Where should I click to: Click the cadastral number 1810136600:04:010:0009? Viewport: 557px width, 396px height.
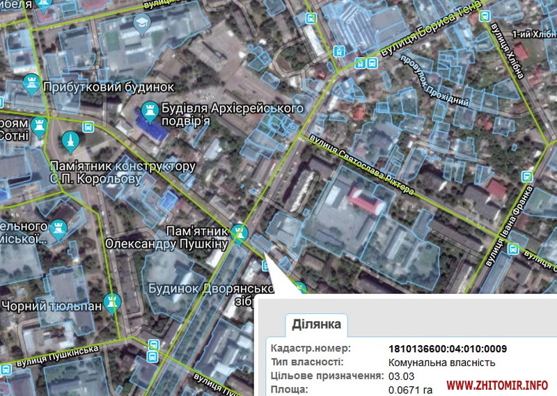(447, 349)
